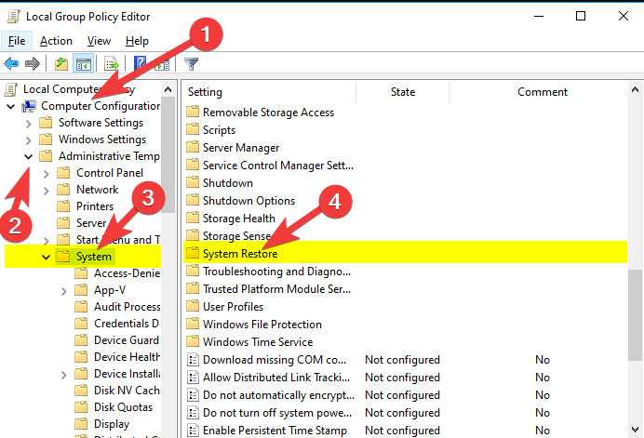
Task: Click the Back arrow toolbar icon
Action: [x=12, y=64]
